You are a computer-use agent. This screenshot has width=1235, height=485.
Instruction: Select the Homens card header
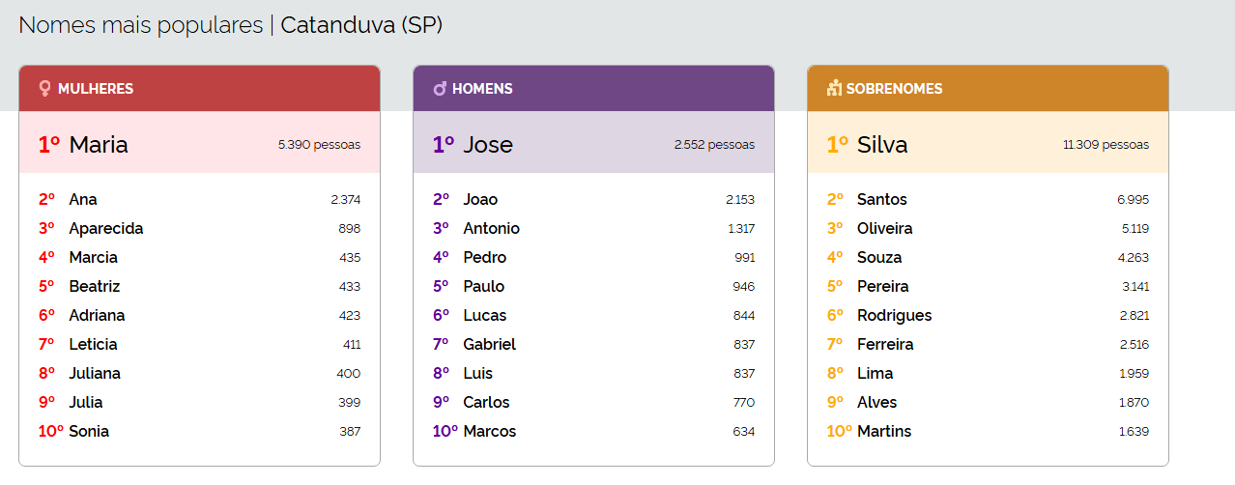pyautogui.click(x=593, y=89)
